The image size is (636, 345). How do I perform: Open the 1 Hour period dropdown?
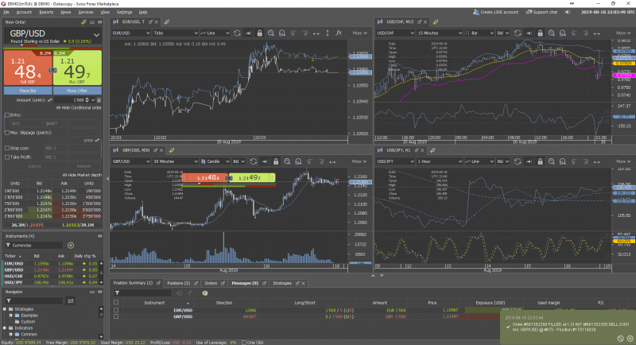pos(440,161)
